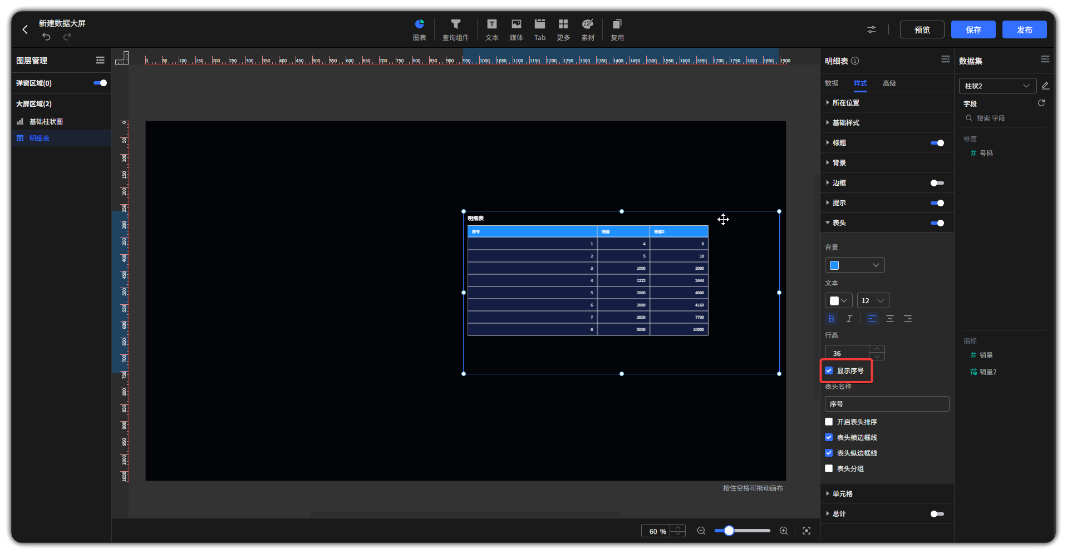Click the 预览 preview button
Image resolution: width=1067 pixels, height=554 pixels.
click(x=922, y=30)
